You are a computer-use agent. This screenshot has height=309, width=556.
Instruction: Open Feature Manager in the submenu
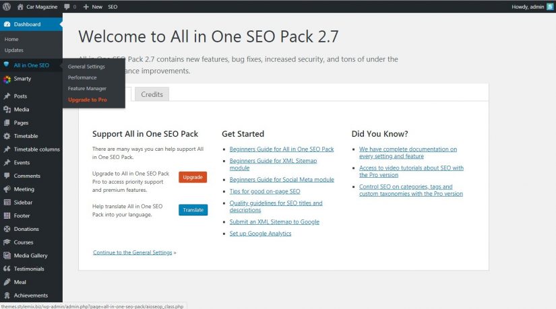click(87, 88)
